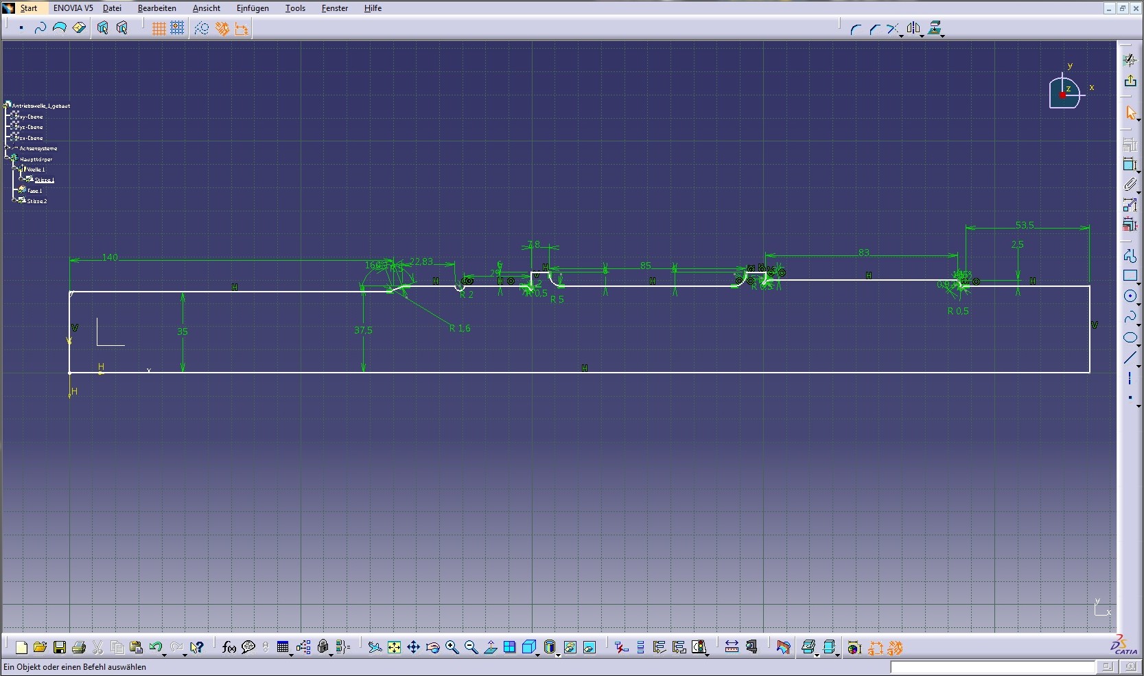The image size is (1144, 676).
Task: Open Shading mode dropdown arrow
Action: pos(558,655)
